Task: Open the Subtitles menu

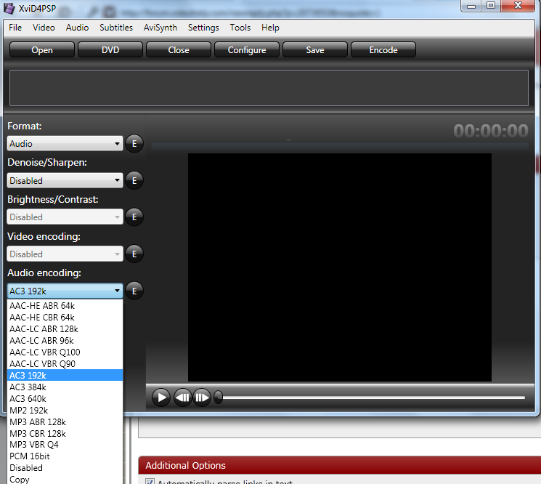Action: pos(116,28)
